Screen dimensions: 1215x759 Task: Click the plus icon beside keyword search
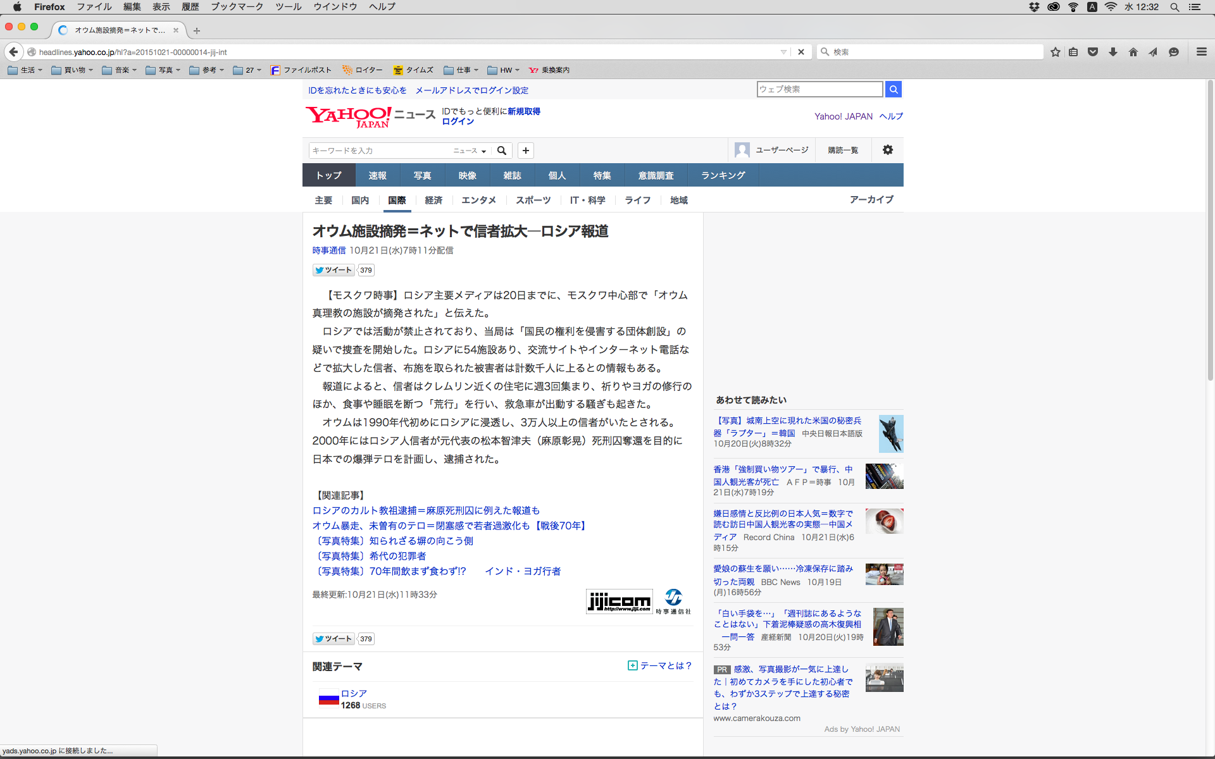[525, 151]
